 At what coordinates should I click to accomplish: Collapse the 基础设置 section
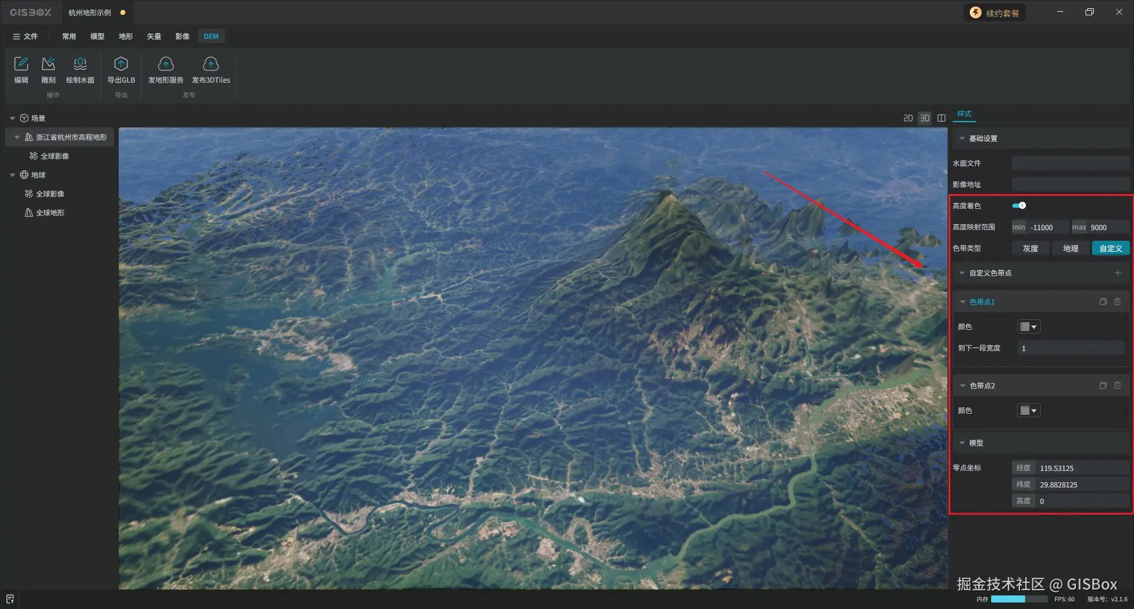(962, 138)
